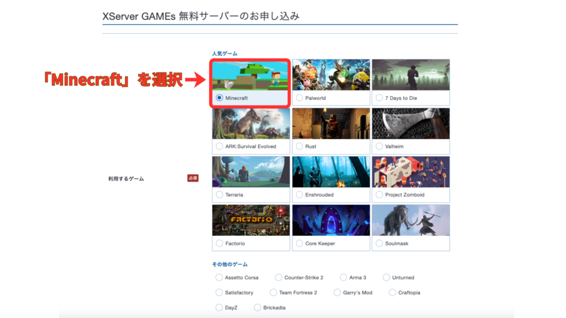Pick Garry's Mod radio button

pyautogui.click(x=338, y=293)
